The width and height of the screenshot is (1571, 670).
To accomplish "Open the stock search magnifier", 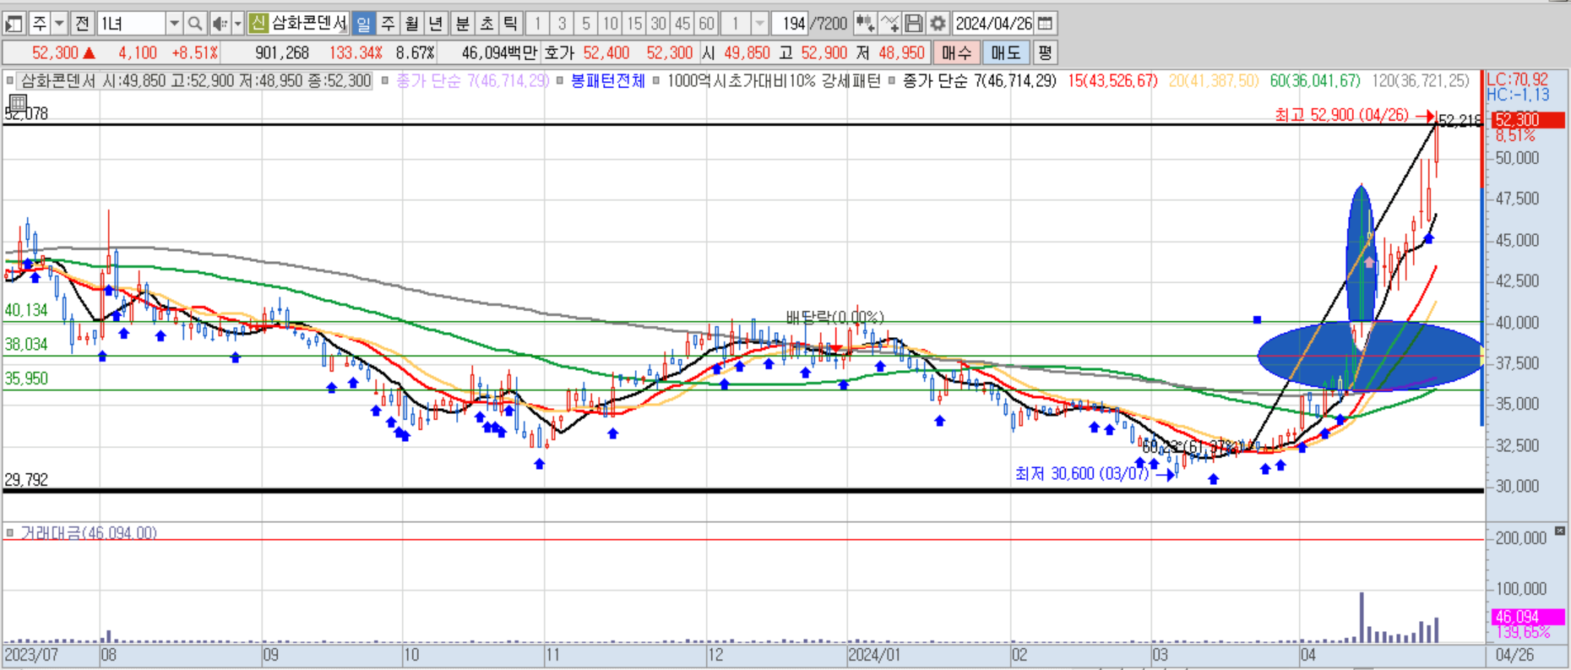I will (x=194, y=24).
